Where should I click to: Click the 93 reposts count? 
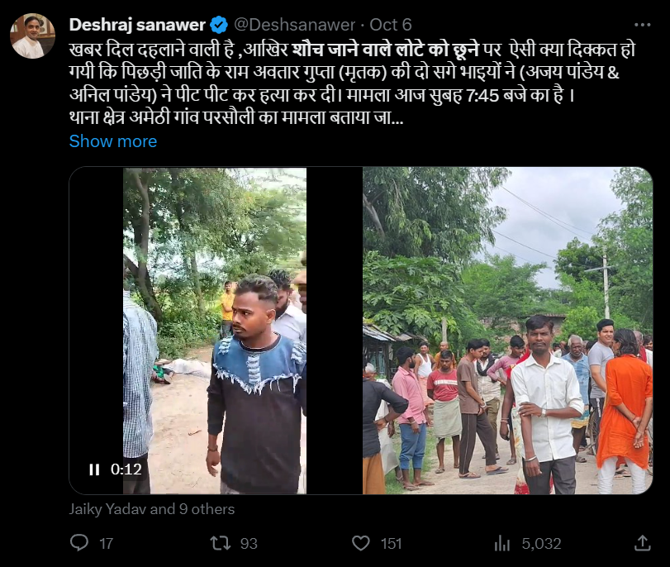click(x=248, y=543)
